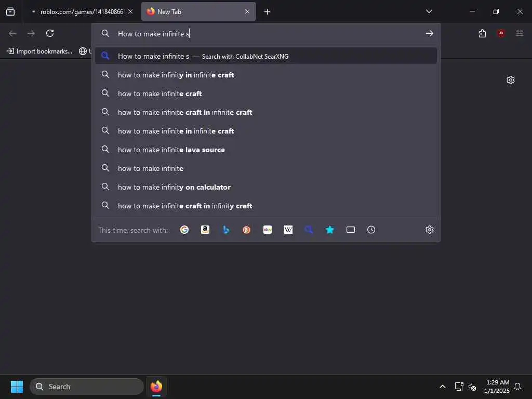Search this time with Amazon
The height and width of the screenshot is (399, 532).
[x=205, y=230]
